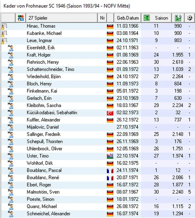Click the blank first column header
The image size is (195, 218).
pyautogui.click(x=8, y=18)
